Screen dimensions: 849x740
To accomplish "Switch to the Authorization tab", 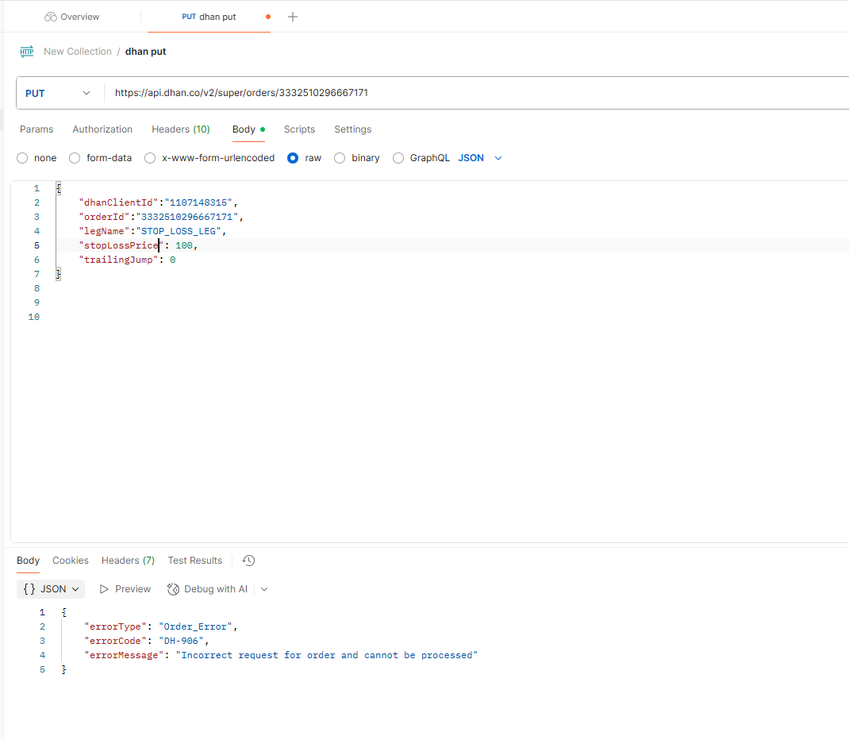I will pyautogui.click(x=102, y=129).
